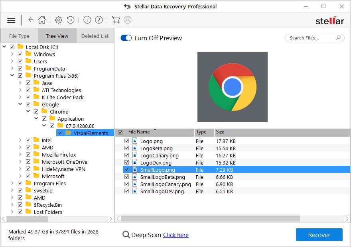
Task: Expand the Program Files folder node
Action: point(12,183)
